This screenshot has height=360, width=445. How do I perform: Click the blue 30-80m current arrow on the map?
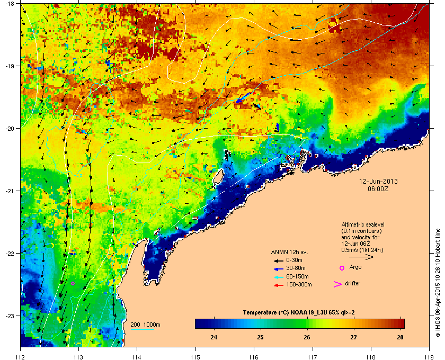tap(243, 97)
